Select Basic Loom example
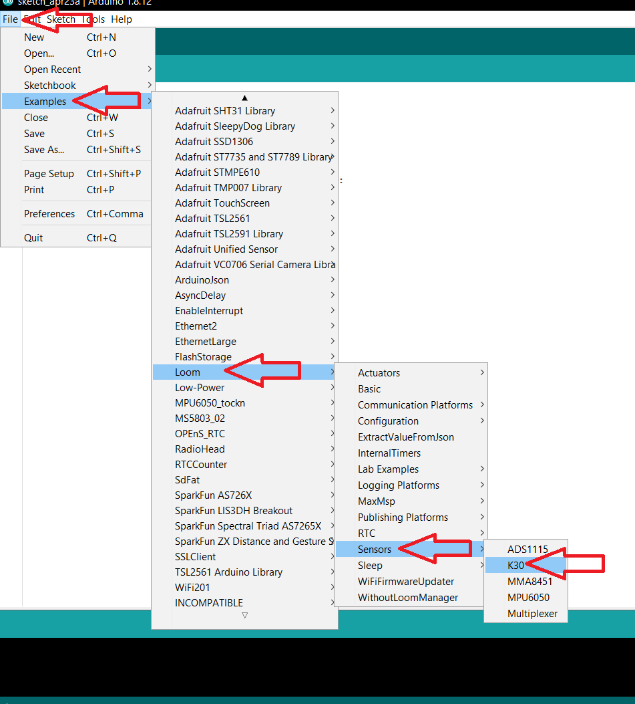This screenshot has width=635, height=704. [x=411, y=389]
